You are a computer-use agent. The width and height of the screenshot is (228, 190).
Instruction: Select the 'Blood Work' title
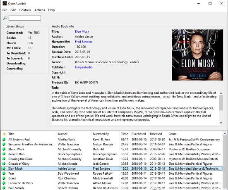point(16,149)
